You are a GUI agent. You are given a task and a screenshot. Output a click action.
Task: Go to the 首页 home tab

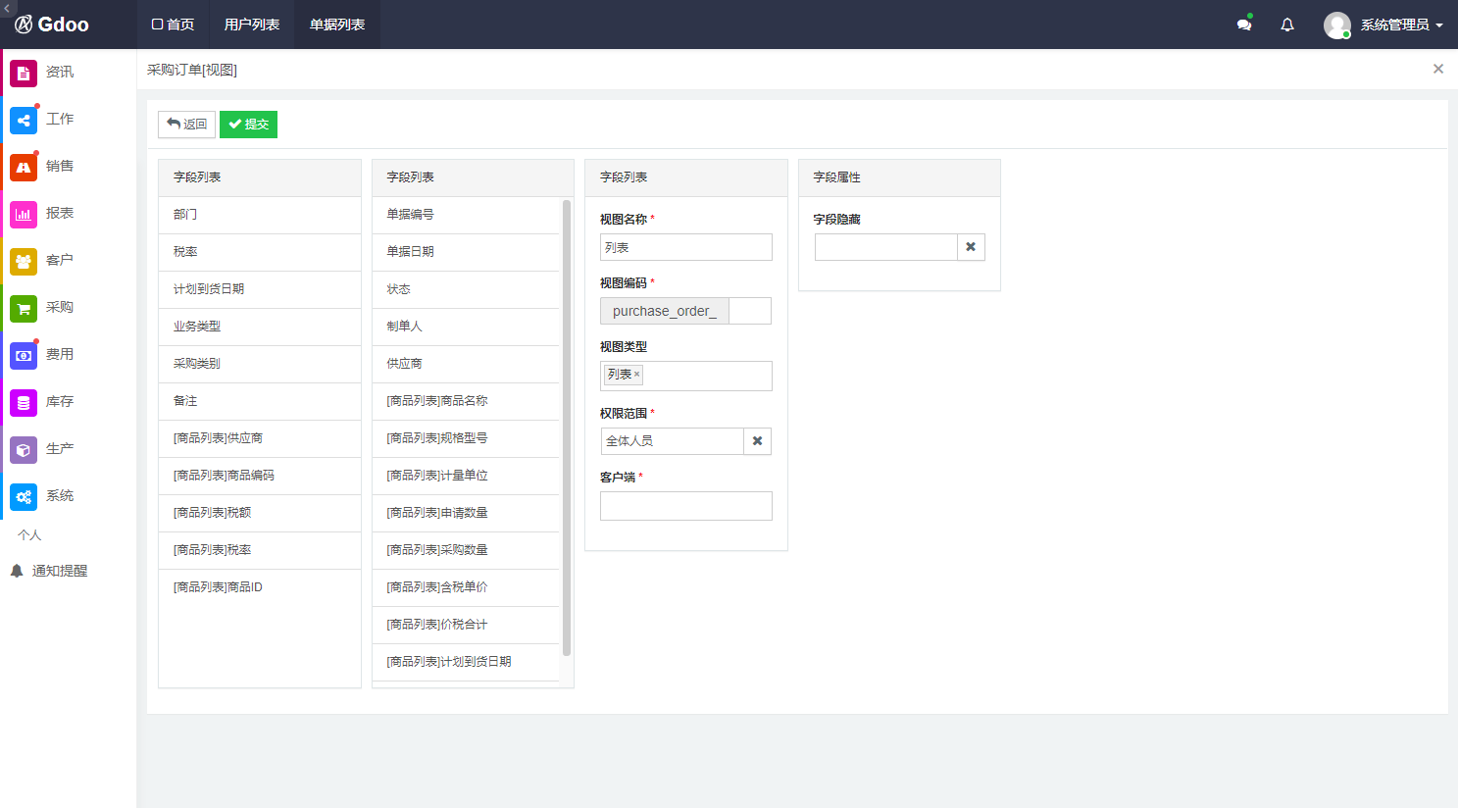174,25
